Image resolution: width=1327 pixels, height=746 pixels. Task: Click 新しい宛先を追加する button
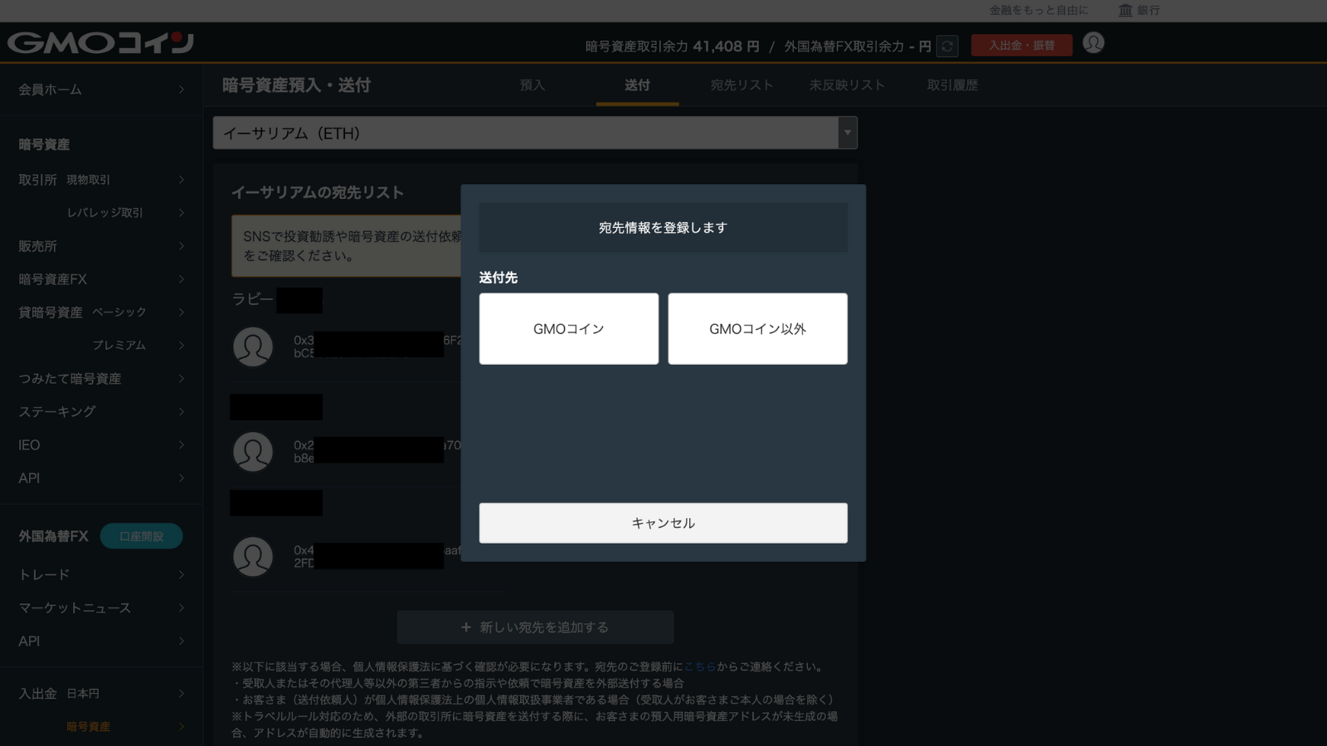pyautogui.click(x=535, y=627)
